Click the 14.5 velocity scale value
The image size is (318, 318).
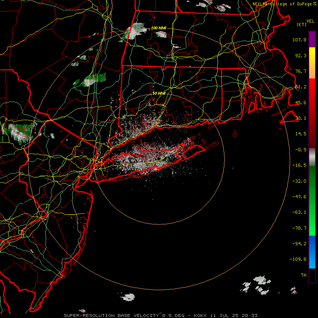click(301, 134)
